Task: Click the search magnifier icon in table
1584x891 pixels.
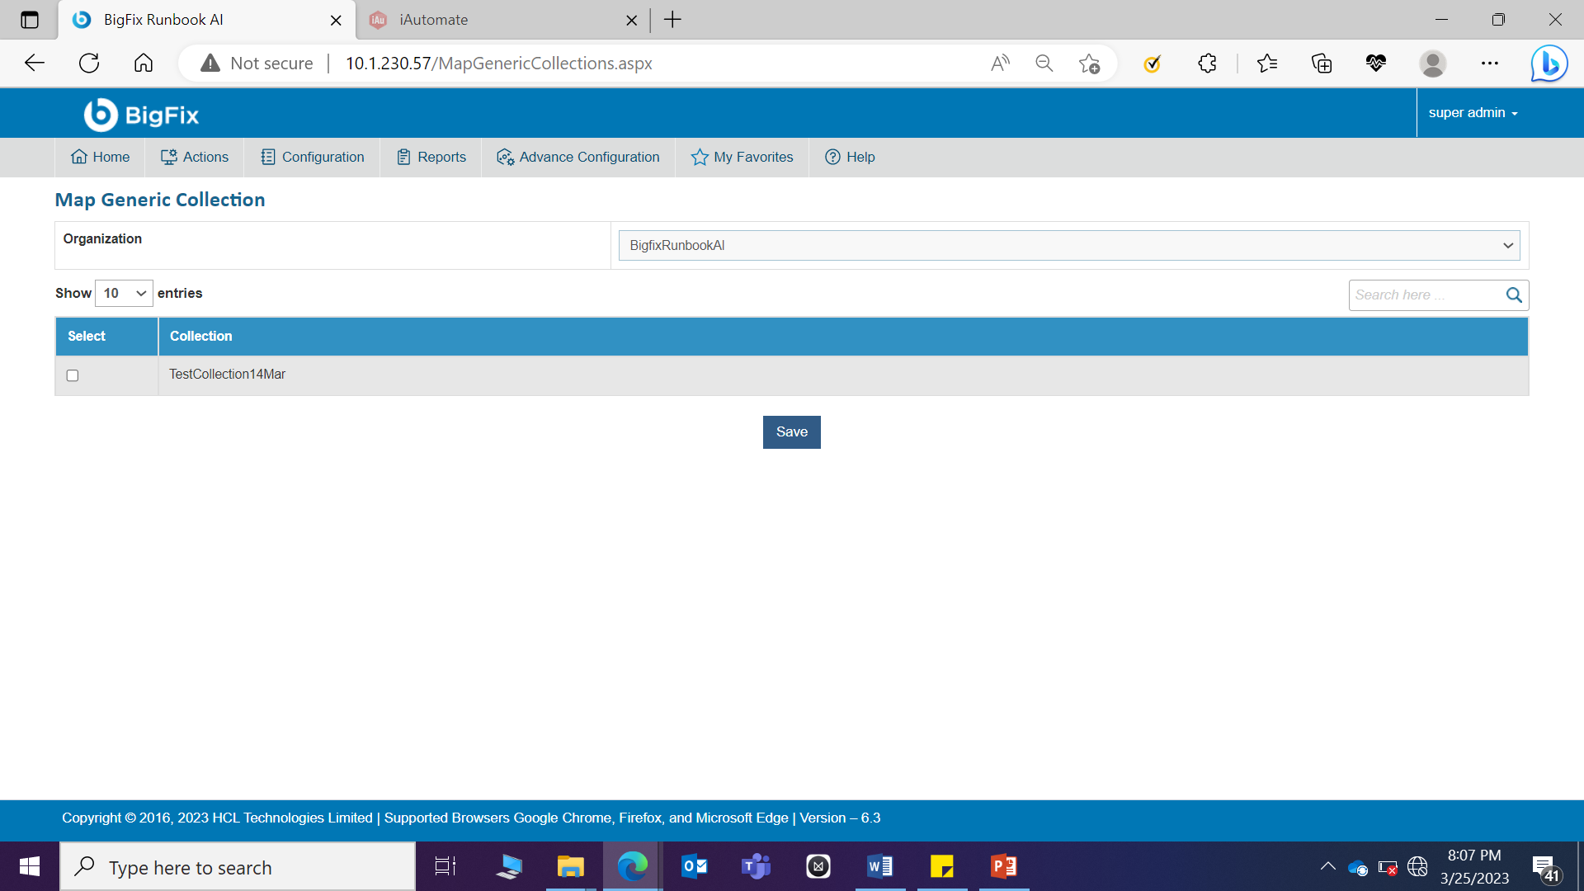Action: 1514,295
